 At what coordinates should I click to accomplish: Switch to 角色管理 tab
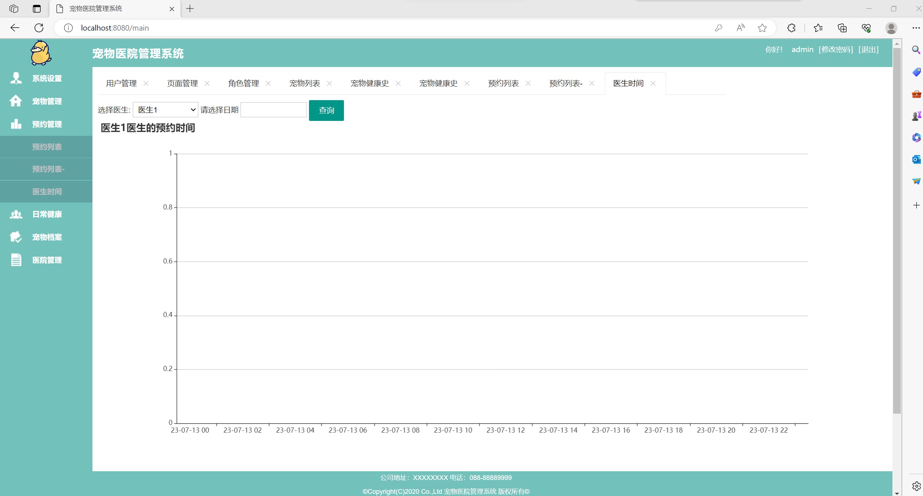pyautogui.click(x=243, y=83)
